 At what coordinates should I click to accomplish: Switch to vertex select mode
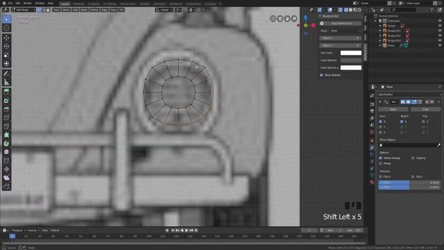pos(40,10)
